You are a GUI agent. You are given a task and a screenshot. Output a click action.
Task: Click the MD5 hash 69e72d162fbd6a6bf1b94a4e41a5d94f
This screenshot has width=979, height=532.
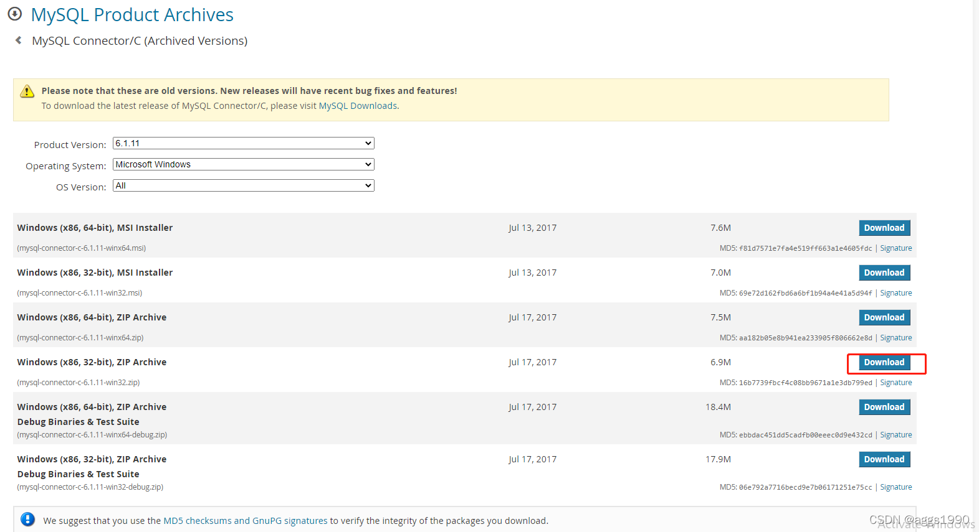(806, 293)
